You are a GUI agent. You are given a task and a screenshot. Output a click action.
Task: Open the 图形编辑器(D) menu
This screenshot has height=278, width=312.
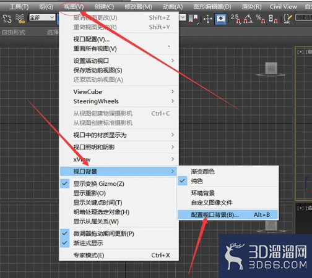tap(212, 7)
